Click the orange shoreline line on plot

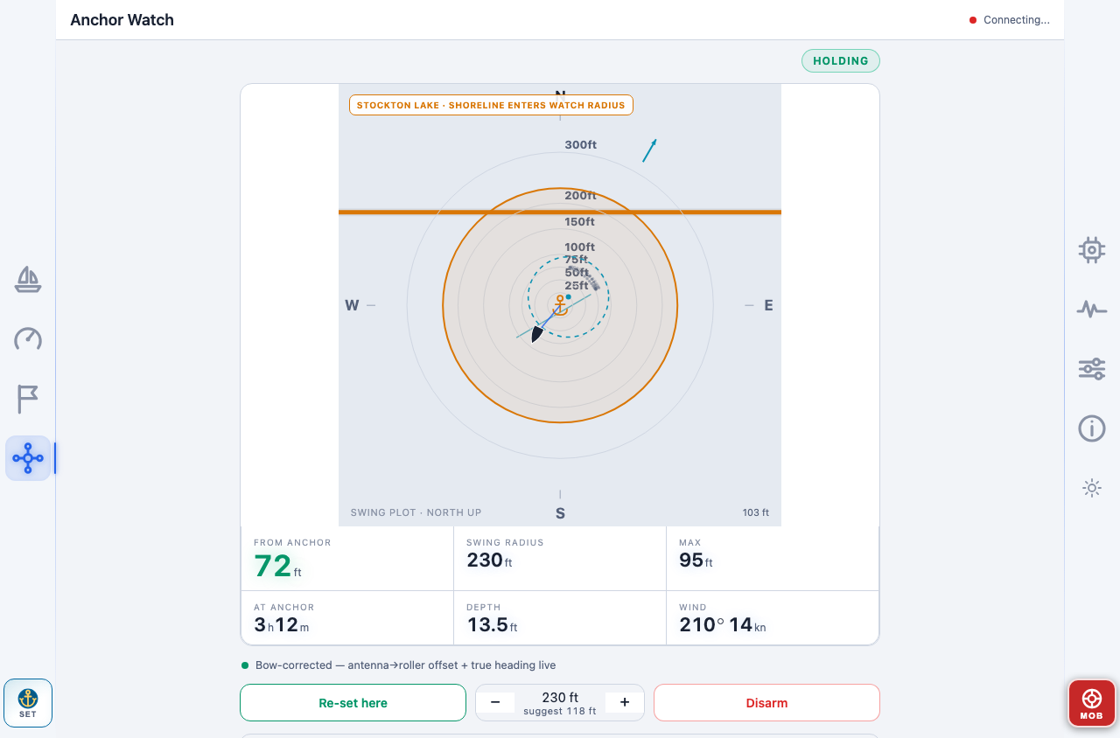tap(560, 212)
